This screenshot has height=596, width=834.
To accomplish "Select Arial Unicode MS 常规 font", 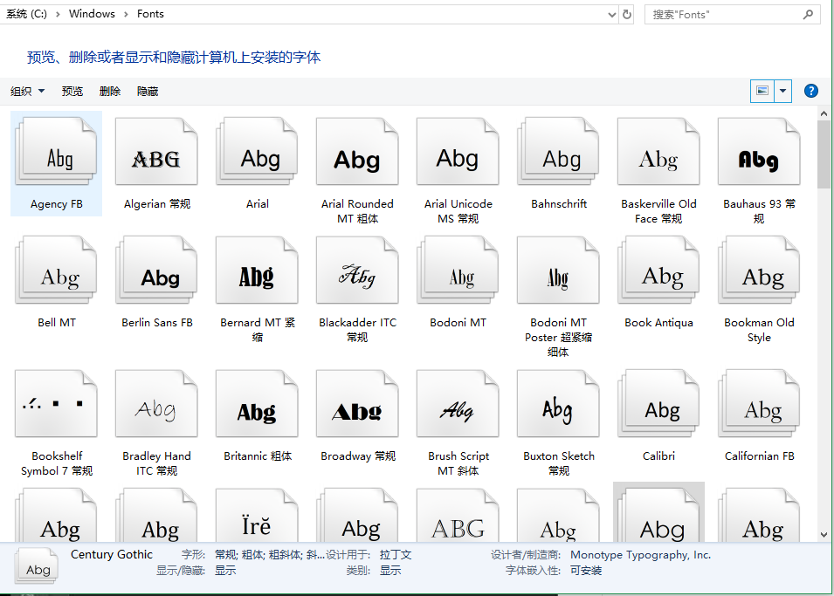I will pos(458,152).
